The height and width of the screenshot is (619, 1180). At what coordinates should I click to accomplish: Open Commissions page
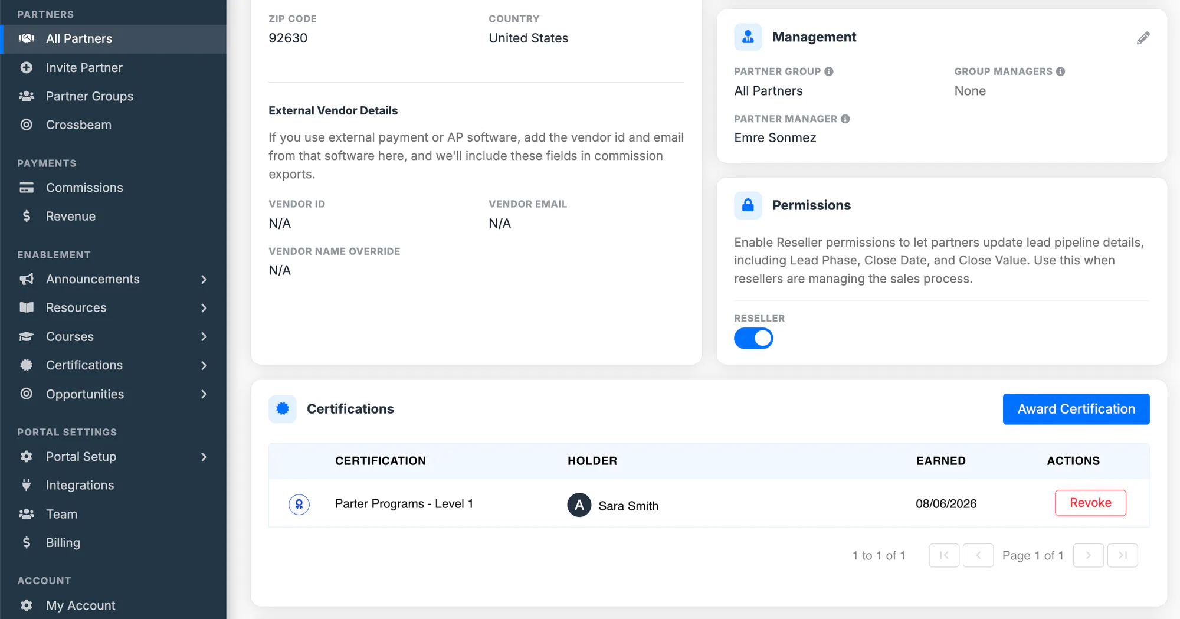click(x=113, y=188)
